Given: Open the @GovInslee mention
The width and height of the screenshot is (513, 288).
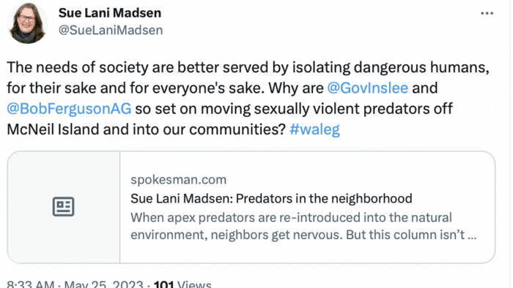Looking at the screenshot, I should pos(367,88).
